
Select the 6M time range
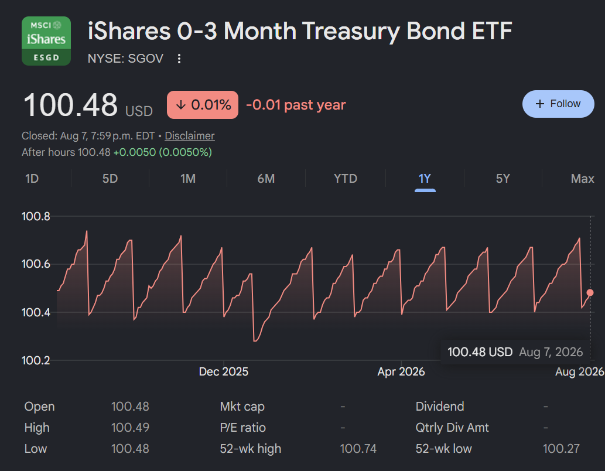coord(266,179)
